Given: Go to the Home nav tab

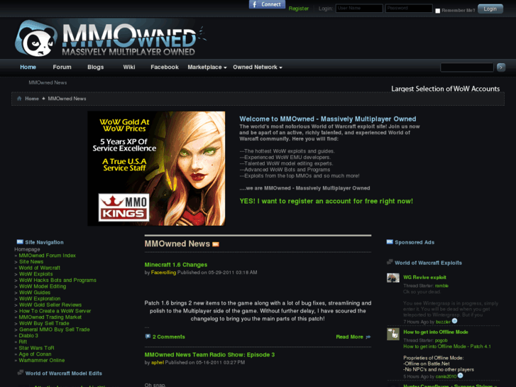Looking at the screenshot, I should click(x=28, y=67).
